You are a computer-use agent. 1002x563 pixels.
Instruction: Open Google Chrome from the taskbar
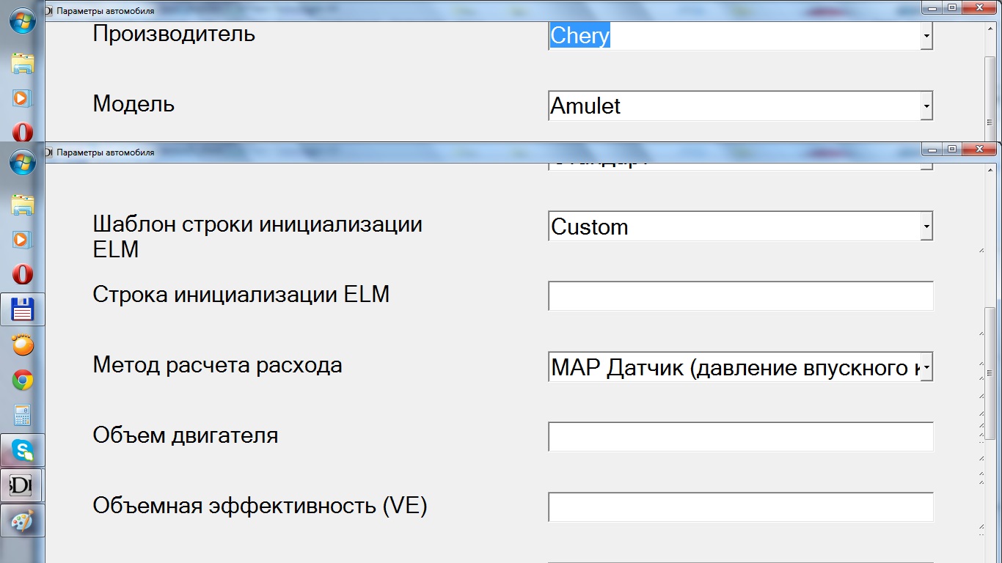[23, 380]
